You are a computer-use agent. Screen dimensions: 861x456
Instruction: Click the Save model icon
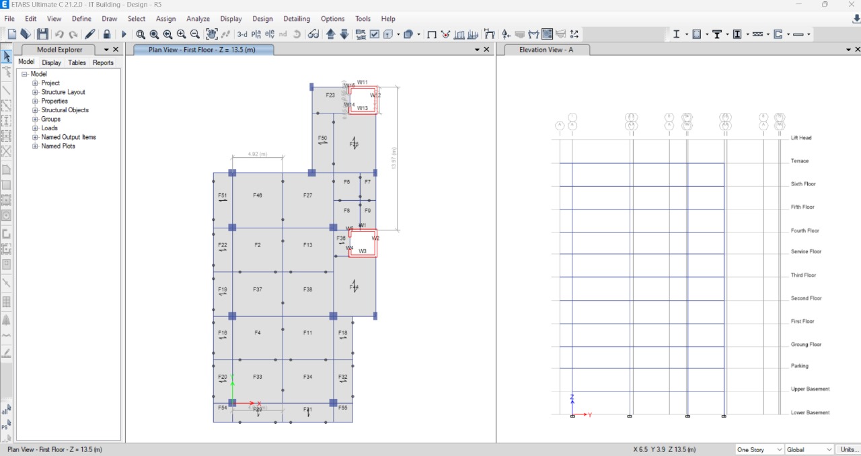(x=42, y=34)
